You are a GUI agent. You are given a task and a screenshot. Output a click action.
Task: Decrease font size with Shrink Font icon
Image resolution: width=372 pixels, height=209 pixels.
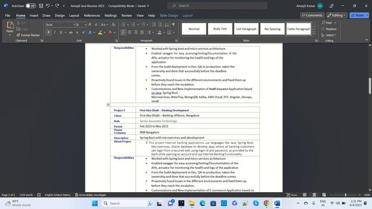pyautogui.click(x=96, y=24)
